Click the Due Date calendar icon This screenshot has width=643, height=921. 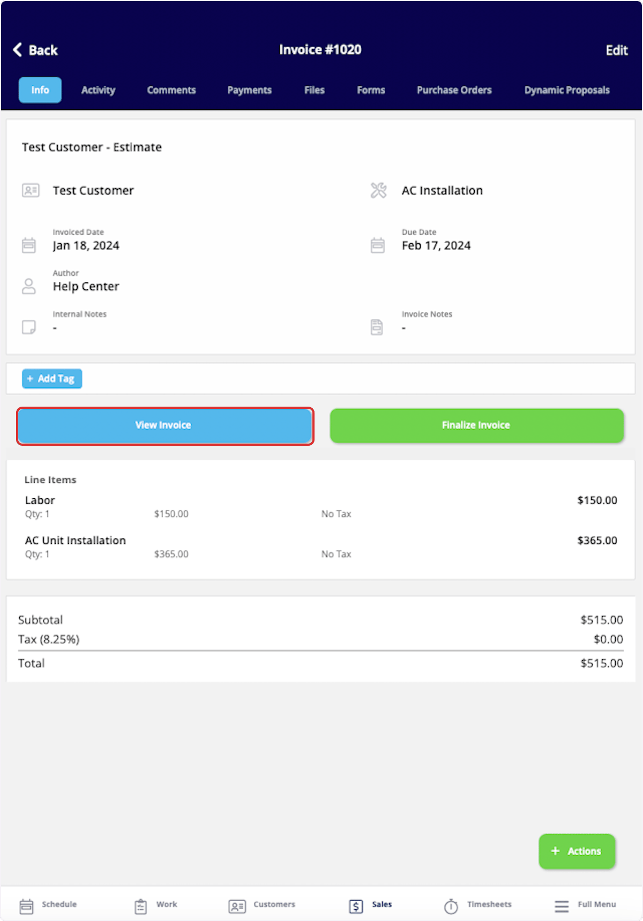pyautogui.click(x=378, y=245)
